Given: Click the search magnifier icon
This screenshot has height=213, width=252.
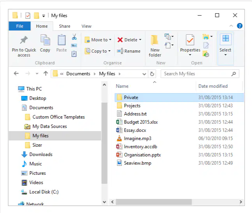Looking at the screenshot, I should 234,74.
